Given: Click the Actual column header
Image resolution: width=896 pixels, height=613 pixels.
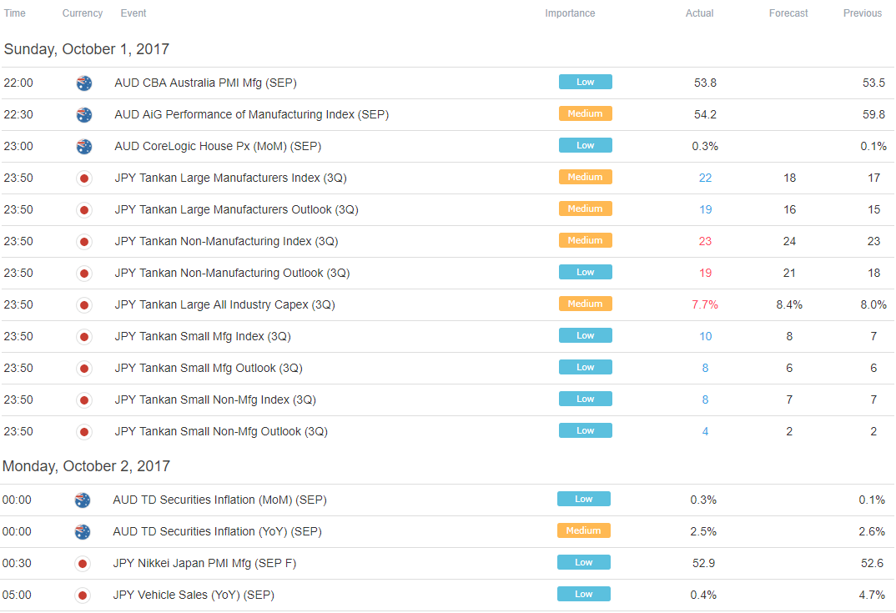Looking at the screenshot, I should click(x=699, y=13).
